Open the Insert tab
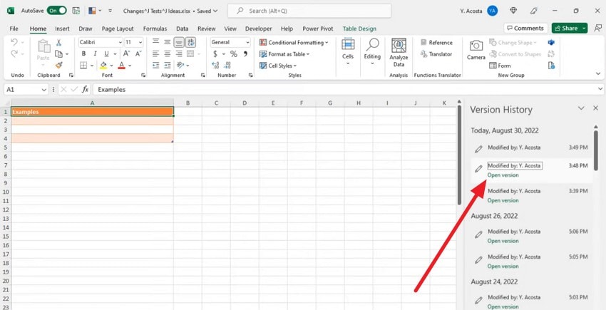 click(62, 29)
